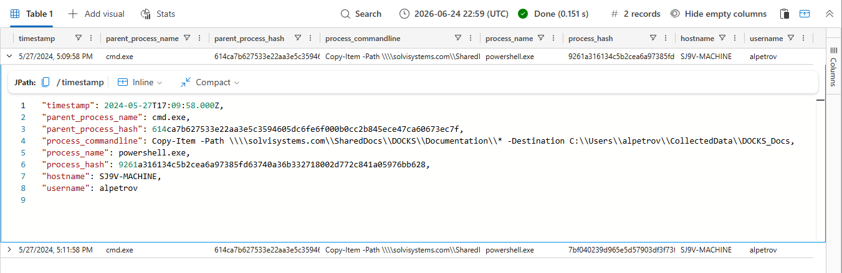Image resolution: width=842 pixels, height=273 pixels.
Task: Toggle Hide empty columns
Action: [718, 14]
